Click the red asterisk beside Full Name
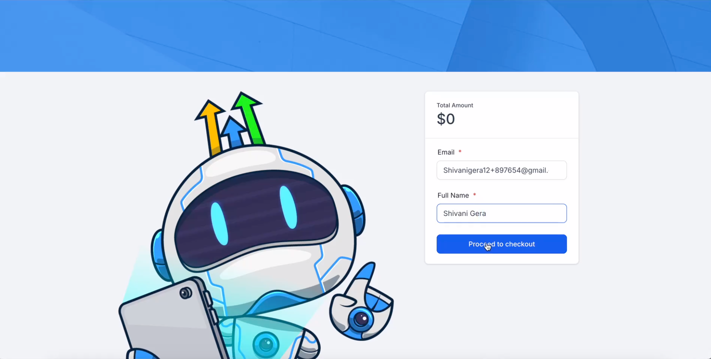711x359 pixels. 474,194
